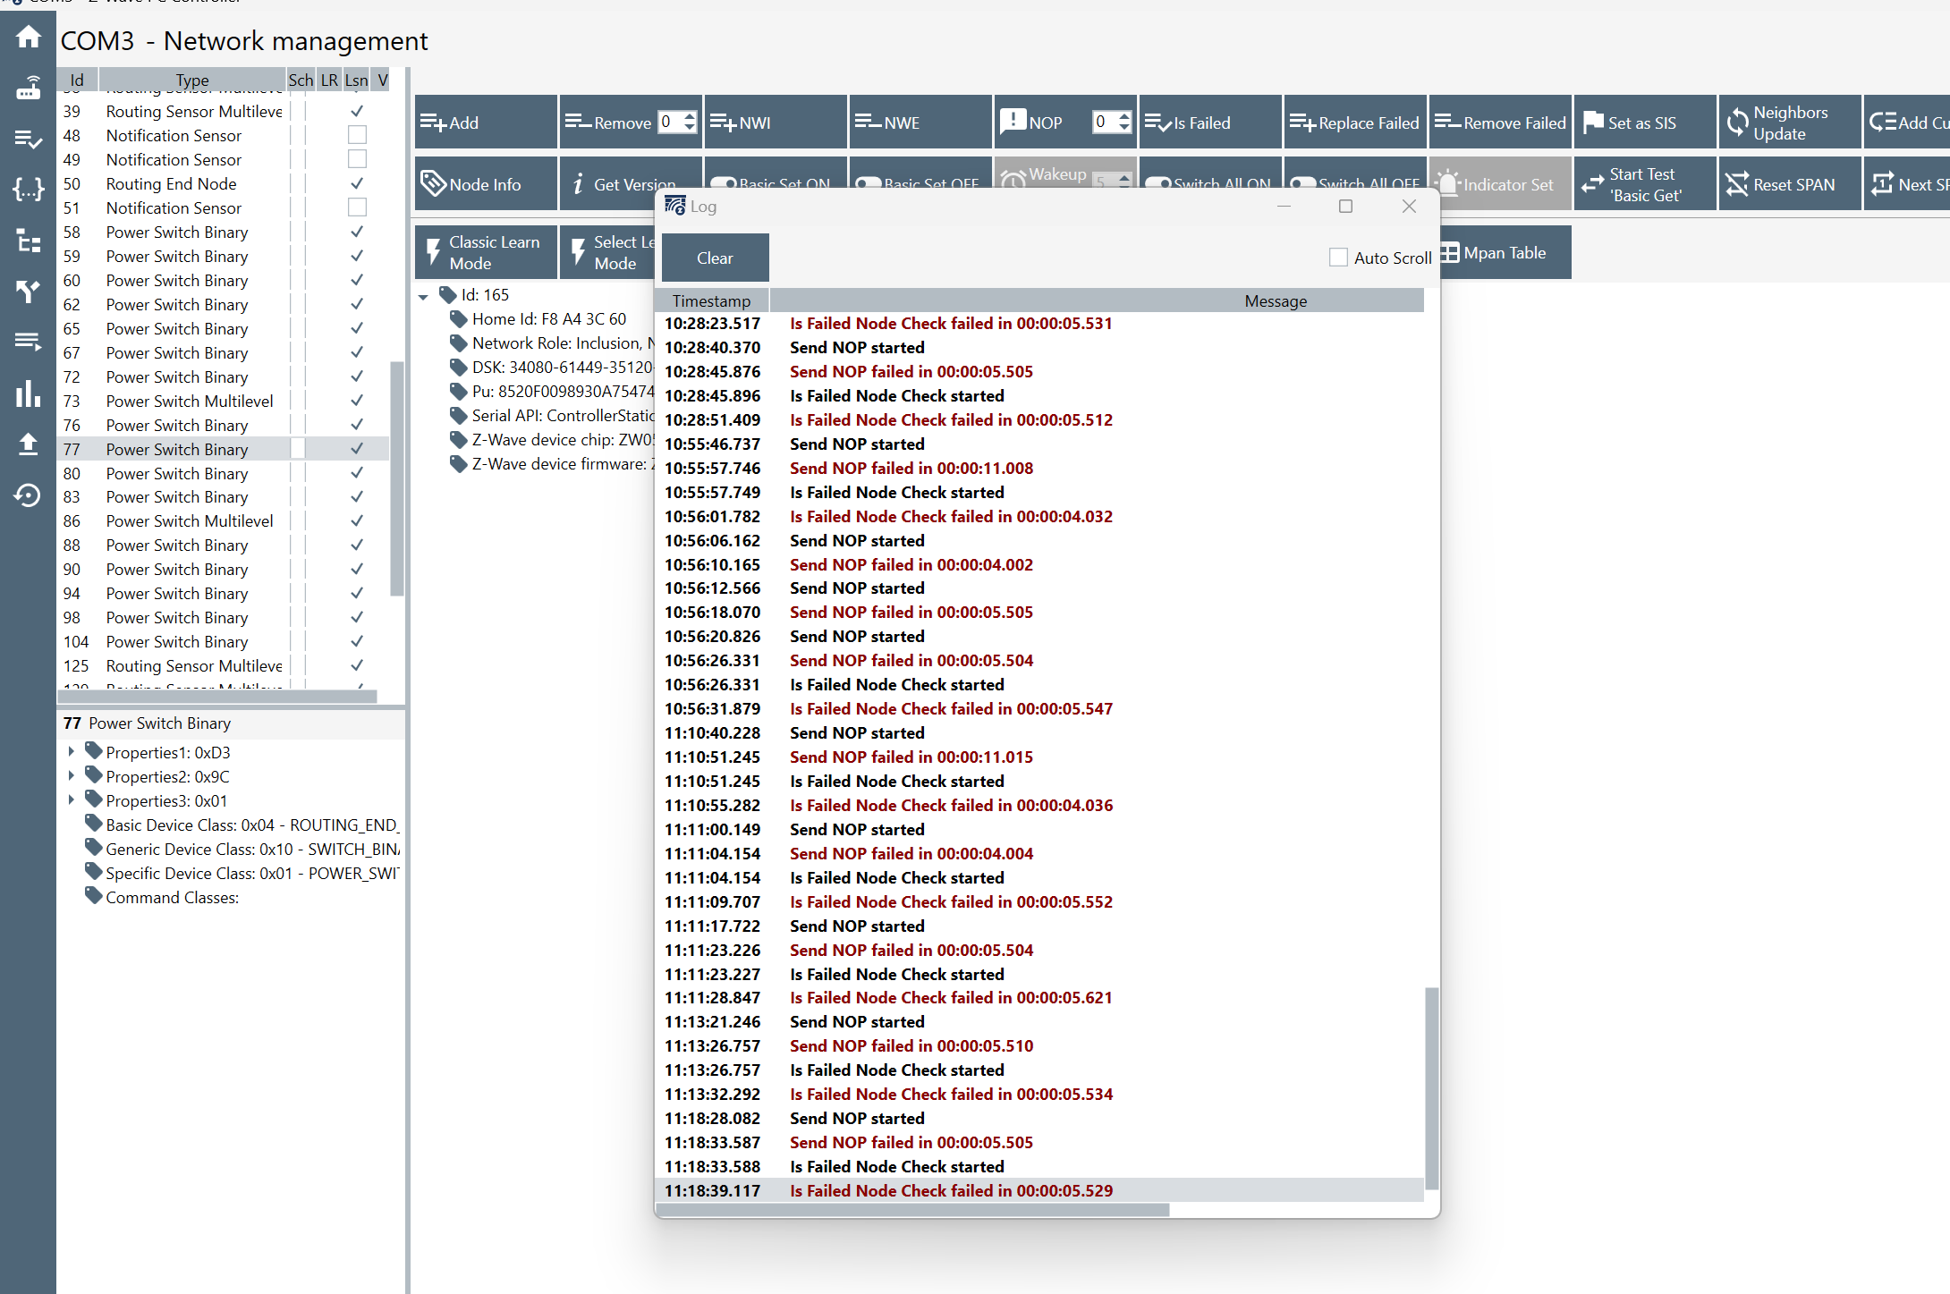Open the curly braces sidebar icon

28,189
